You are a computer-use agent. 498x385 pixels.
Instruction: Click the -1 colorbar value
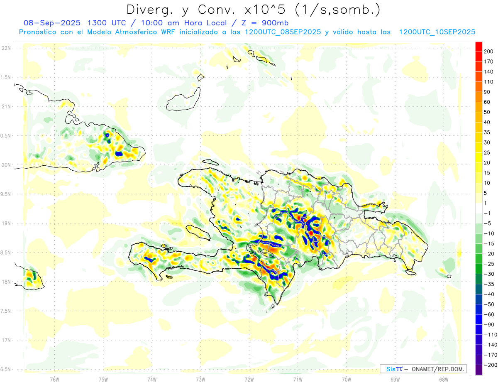[488, 213]
